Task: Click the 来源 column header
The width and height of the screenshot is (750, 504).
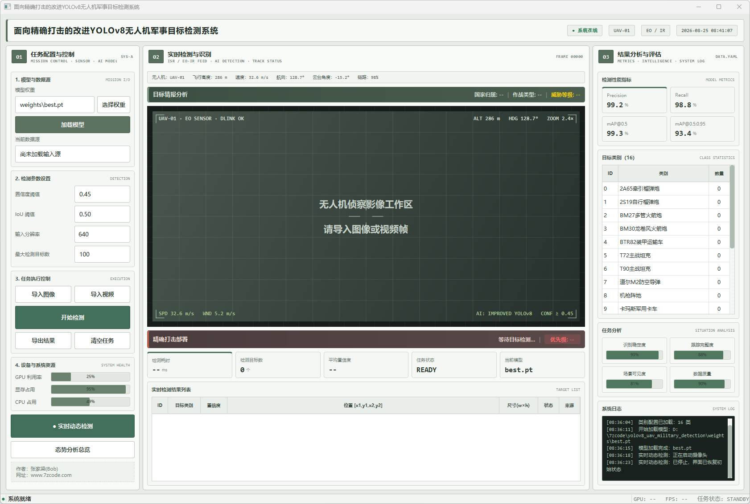Action: click(x=569, y=405)
